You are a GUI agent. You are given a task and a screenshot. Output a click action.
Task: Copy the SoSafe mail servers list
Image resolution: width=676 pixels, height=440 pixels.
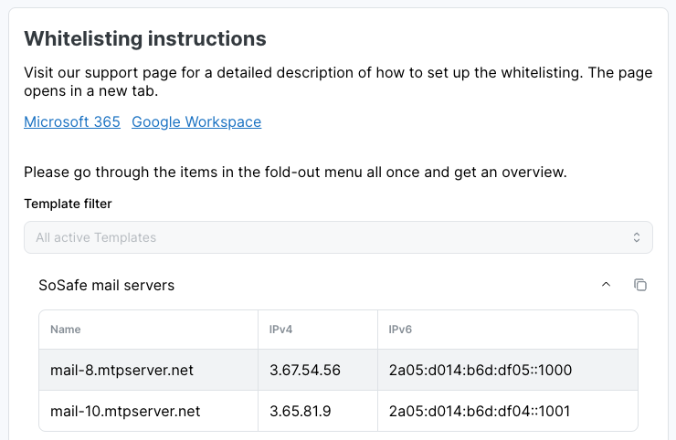click(x=640, y=285)
